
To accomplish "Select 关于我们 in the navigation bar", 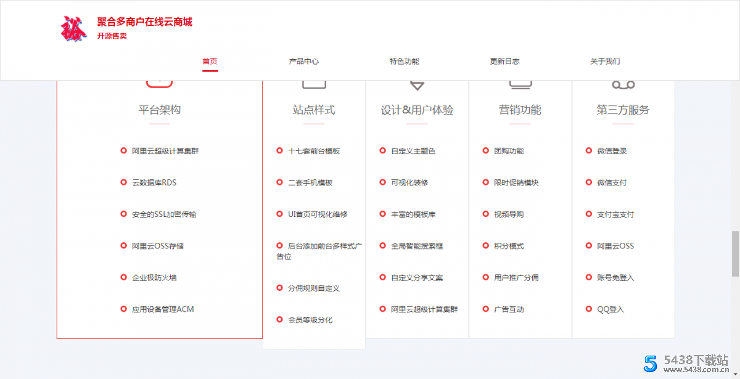I will (605, 62).
